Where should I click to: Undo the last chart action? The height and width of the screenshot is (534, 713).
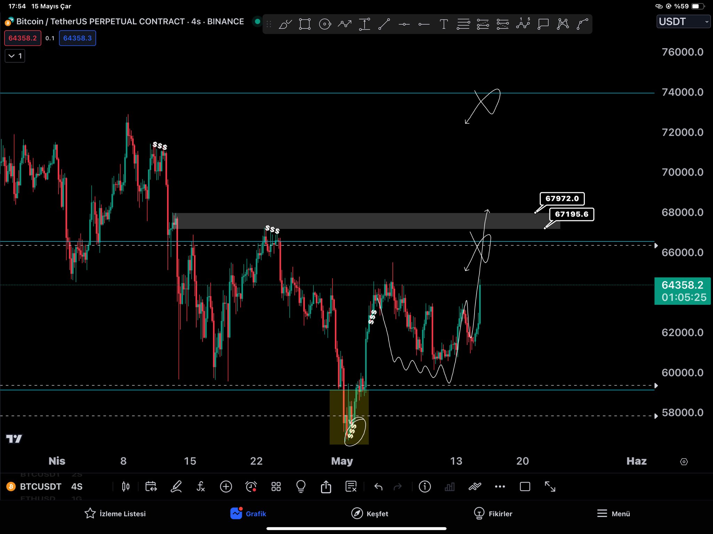tap(378, 486)
